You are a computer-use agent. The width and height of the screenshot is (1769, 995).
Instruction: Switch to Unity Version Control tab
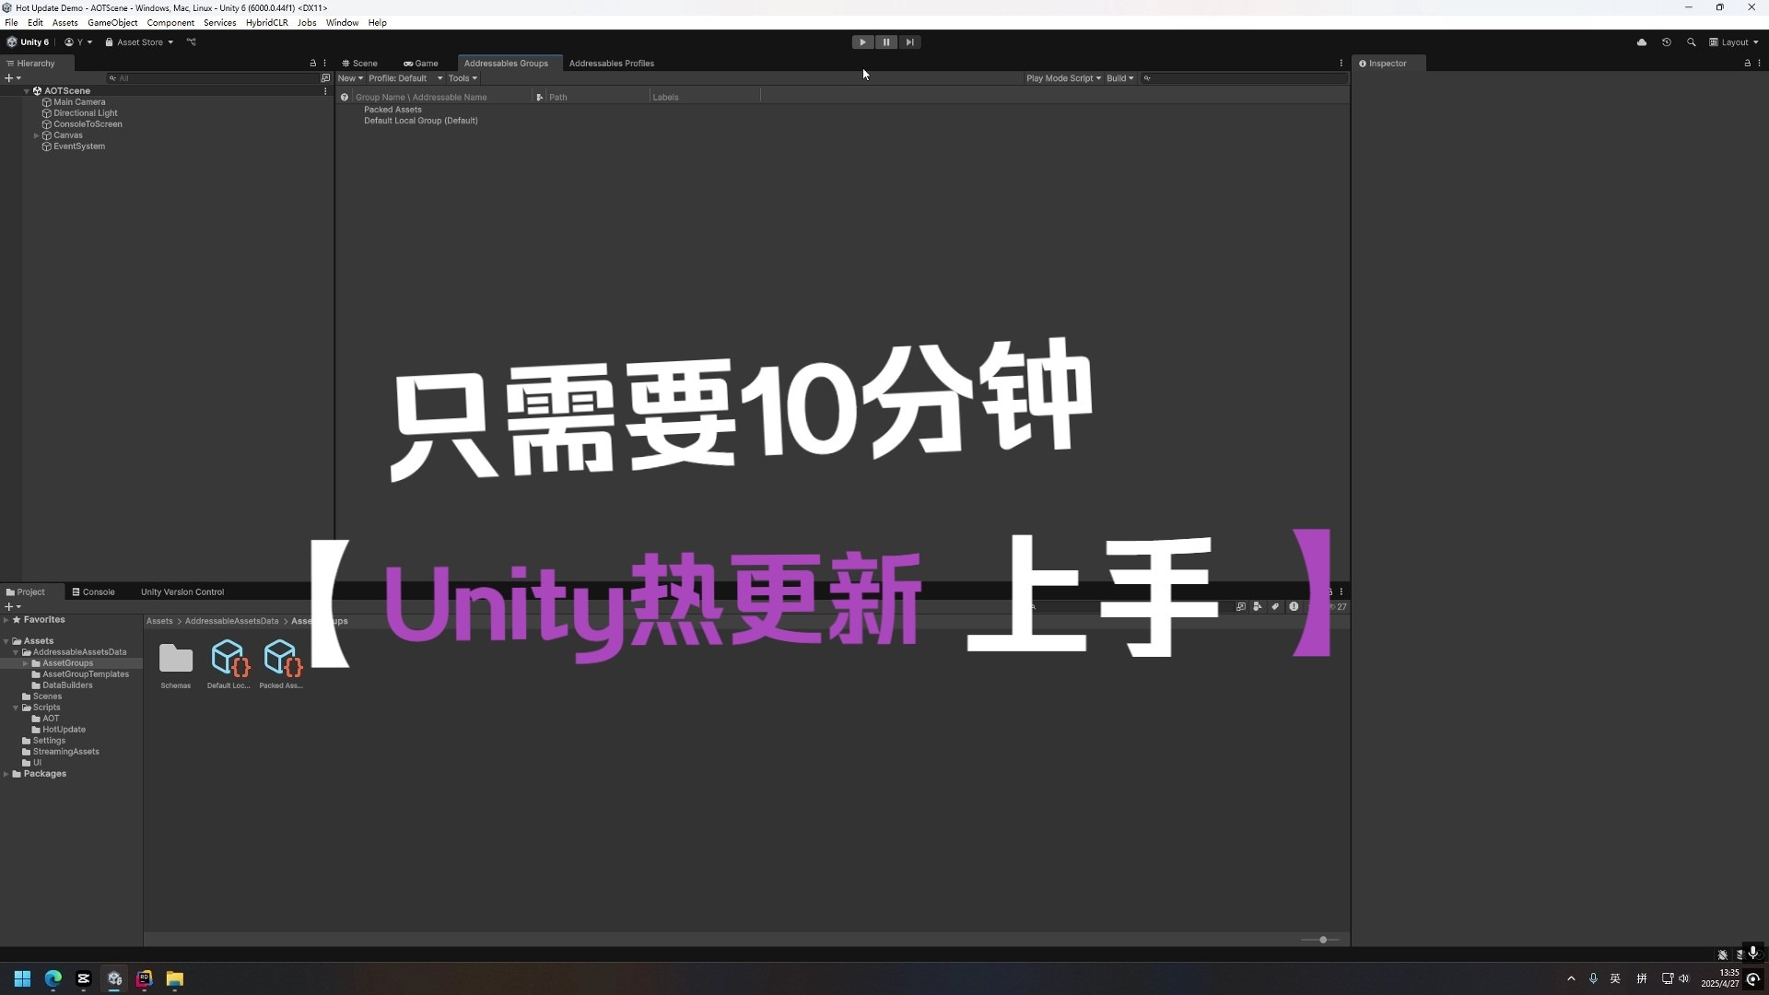(x=182, y=592)
